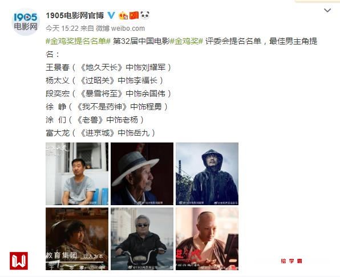
Task: Click the orange membership badge icon
Action: click(123, 15)
